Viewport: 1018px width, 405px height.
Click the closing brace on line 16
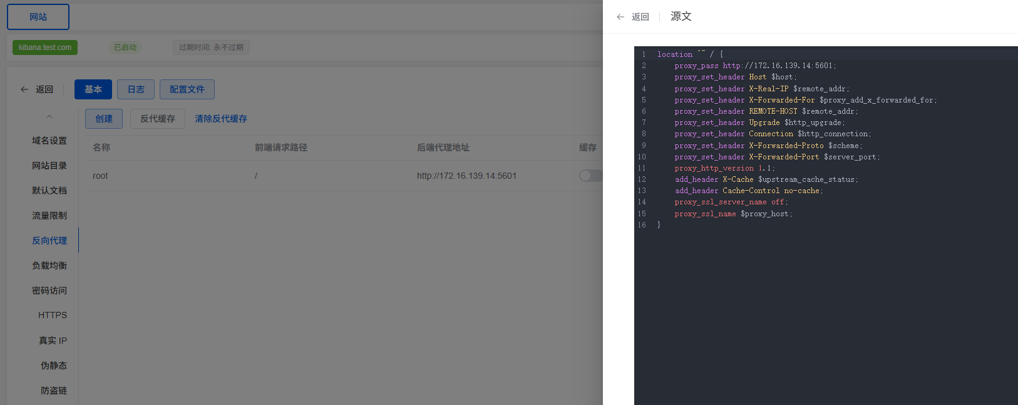tap(659, 225)
